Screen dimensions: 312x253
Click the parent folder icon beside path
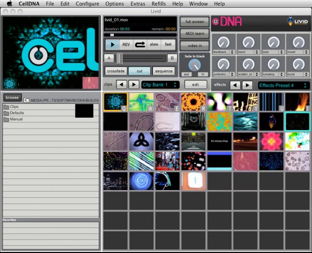tap(27, 100)
